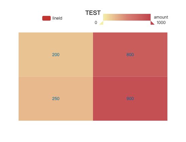Click the amount visual map label
The width and height of the screenshot is (186, 142).
click(x=161, y=17)
